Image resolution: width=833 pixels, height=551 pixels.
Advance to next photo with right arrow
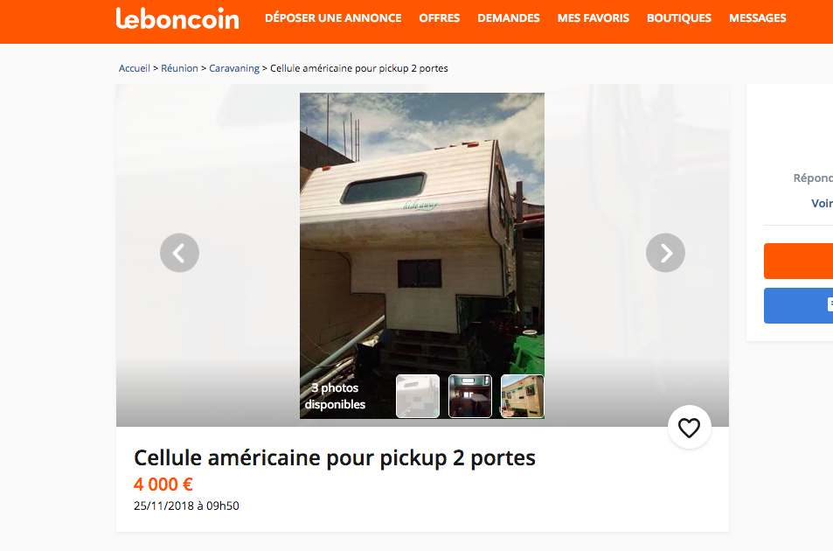[666, 253]
